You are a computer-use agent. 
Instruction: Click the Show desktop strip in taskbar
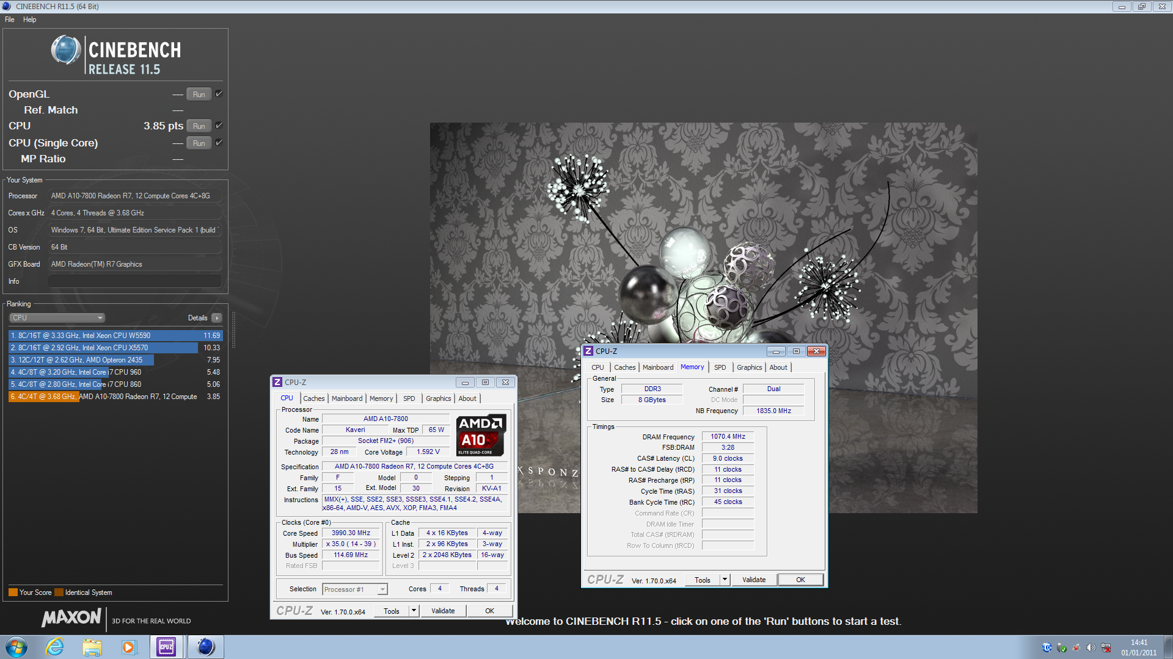coord(1168,647)
